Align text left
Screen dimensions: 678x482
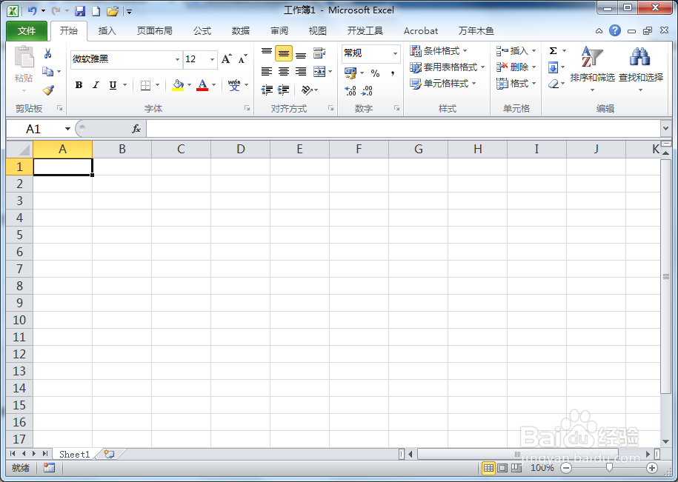267,71
